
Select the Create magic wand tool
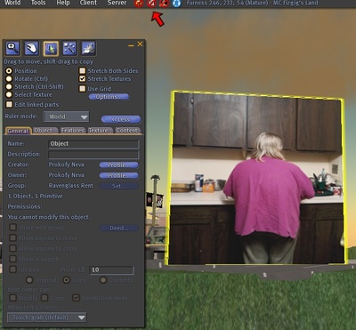pyautogui.click(x=69, y=48)
